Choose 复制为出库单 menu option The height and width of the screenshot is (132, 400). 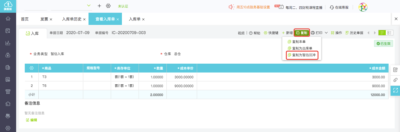(302, 48)
